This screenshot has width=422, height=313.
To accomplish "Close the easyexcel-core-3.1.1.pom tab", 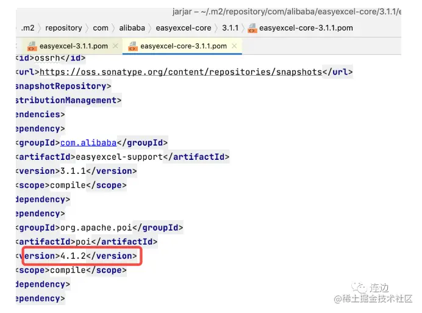I will coord(234,46).
